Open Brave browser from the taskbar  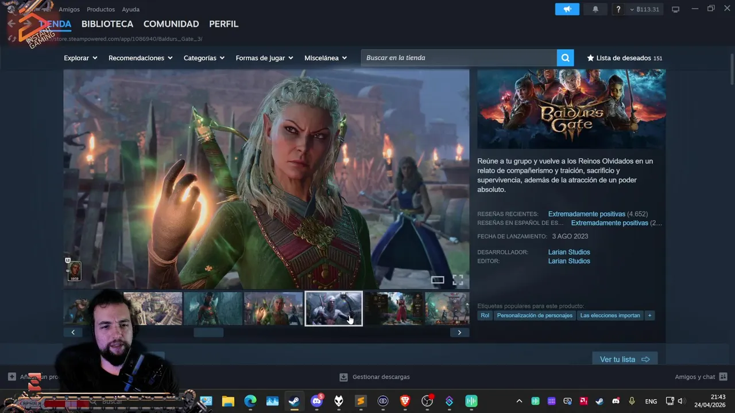pyautogui.click(x=405, y=401)
